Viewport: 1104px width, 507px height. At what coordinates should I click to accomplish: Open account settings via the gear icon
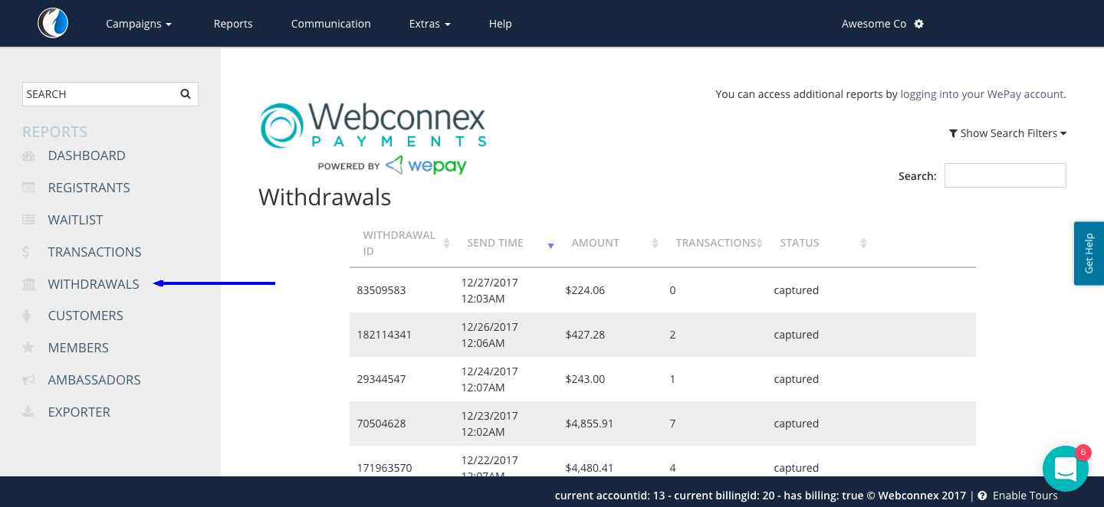pos(919,24)
